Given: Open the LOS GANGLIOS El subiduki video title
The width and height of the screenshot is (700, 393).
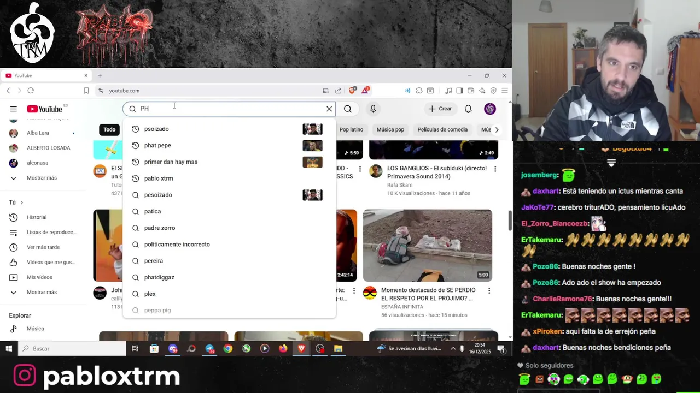Looking at the screenshot, I should click(437, 172).
